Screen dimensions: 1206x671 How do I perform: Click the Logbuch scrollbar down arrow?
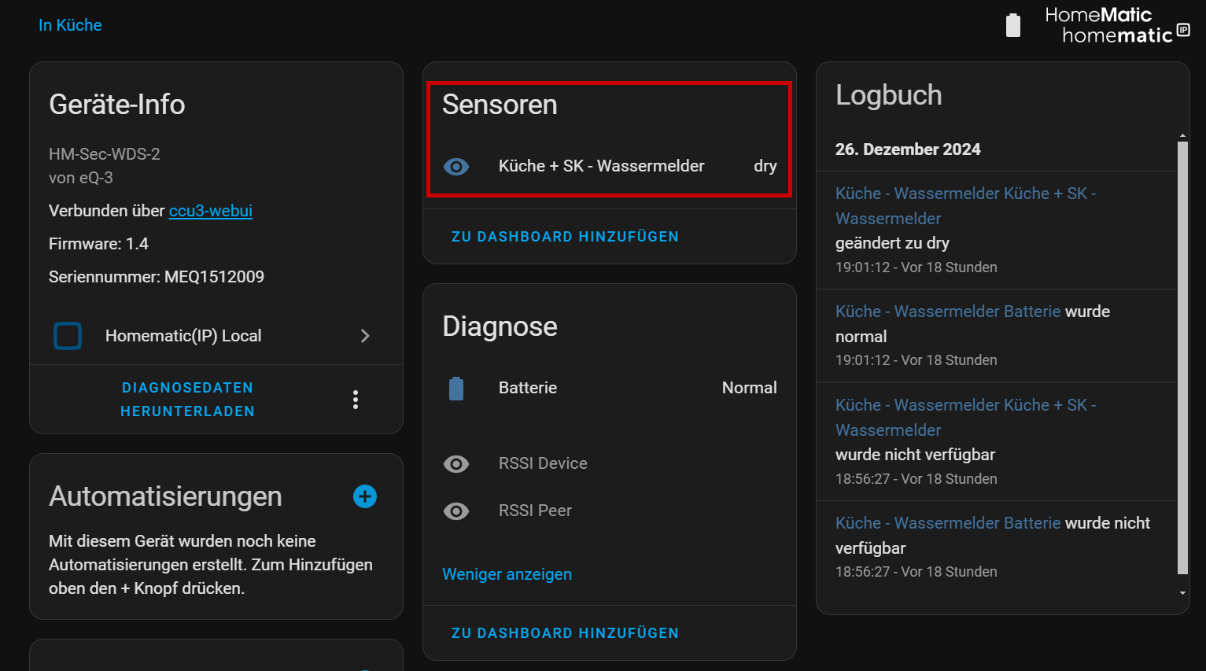1182,593
